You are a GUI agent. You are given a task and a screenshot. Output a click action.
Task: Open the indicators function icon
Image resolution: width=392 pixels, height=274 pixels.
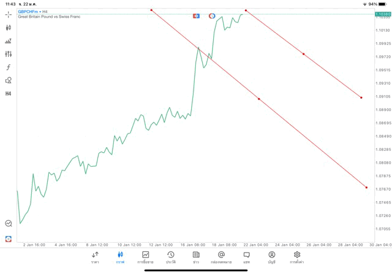(8, 67)
